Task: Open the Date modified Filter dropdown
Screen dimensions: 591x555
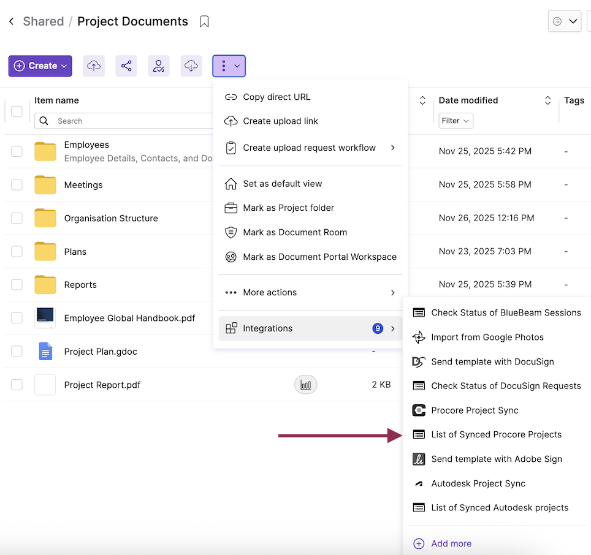Action: (x=456, y=121)
